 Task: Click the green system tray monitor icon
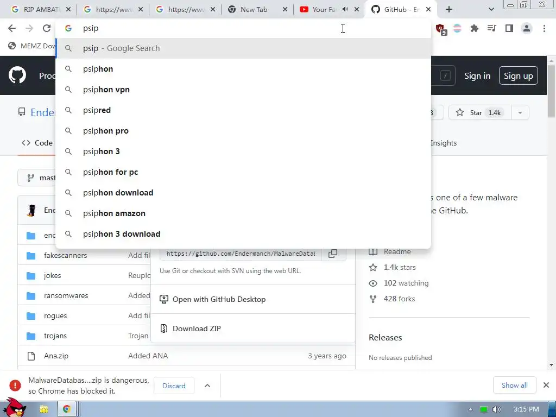(484, 409)
